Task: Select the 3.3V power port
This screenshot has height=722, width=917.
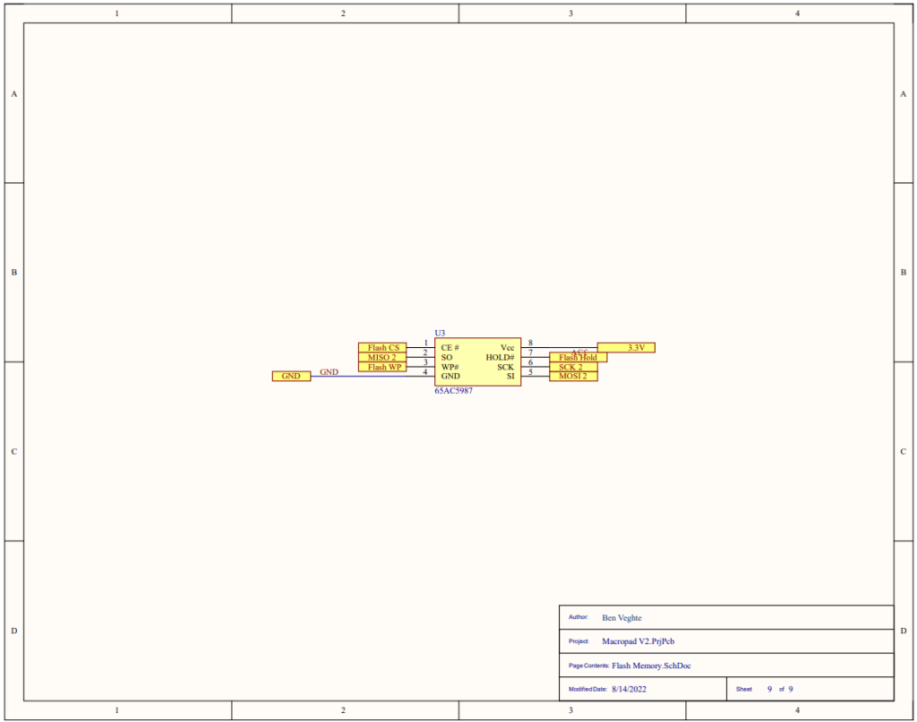Action: [x=625, y=347]
